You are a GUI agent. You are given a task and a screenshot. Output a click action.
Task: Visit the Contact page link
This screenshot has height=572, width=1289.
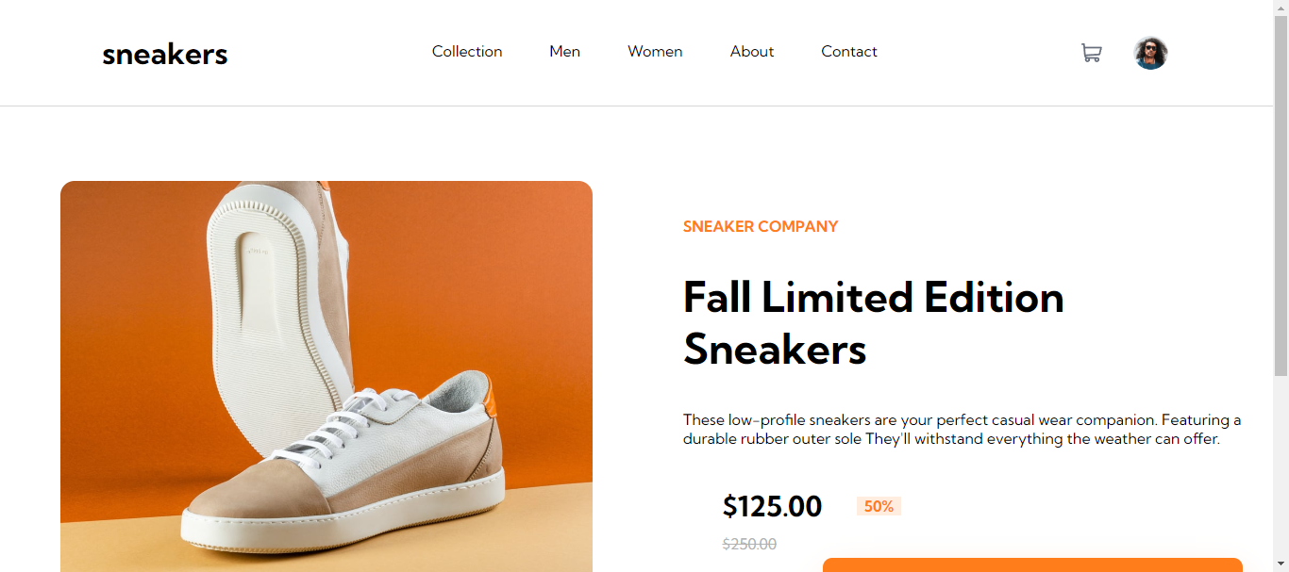(849, 52)
